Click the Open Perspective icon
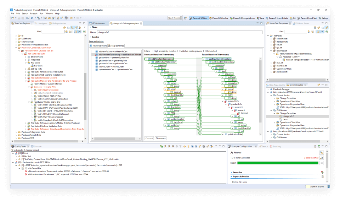 185,18
